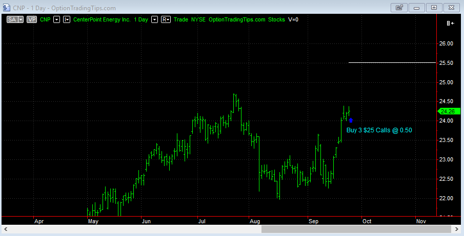This screenshot has height=236, width=464.
Task: Toggle the VP button
Action: 32,19
